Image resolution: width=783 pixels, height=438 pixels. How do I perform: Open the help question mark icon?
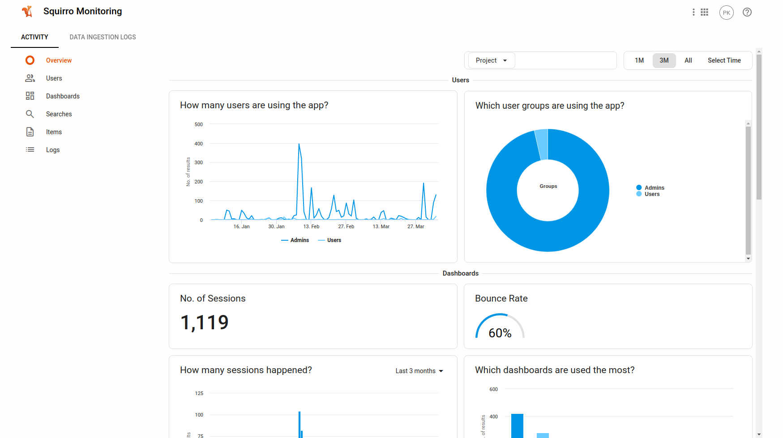click(x=747, y=12)
